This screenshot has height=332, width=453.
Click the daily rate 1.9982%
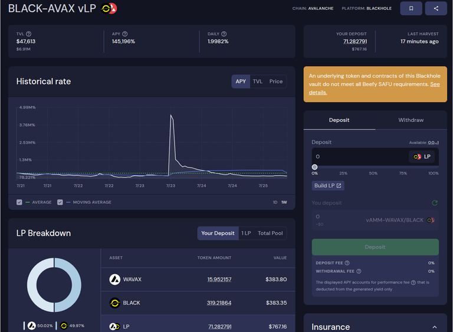click(x=218, y=41)
